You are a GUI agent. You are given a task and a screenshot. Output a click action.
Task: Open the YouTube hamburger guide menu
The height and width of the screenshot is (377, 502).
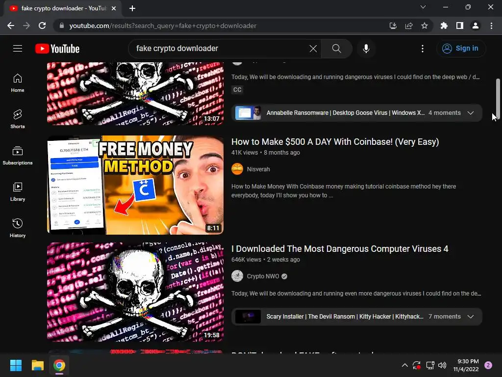tap(18, 49)
